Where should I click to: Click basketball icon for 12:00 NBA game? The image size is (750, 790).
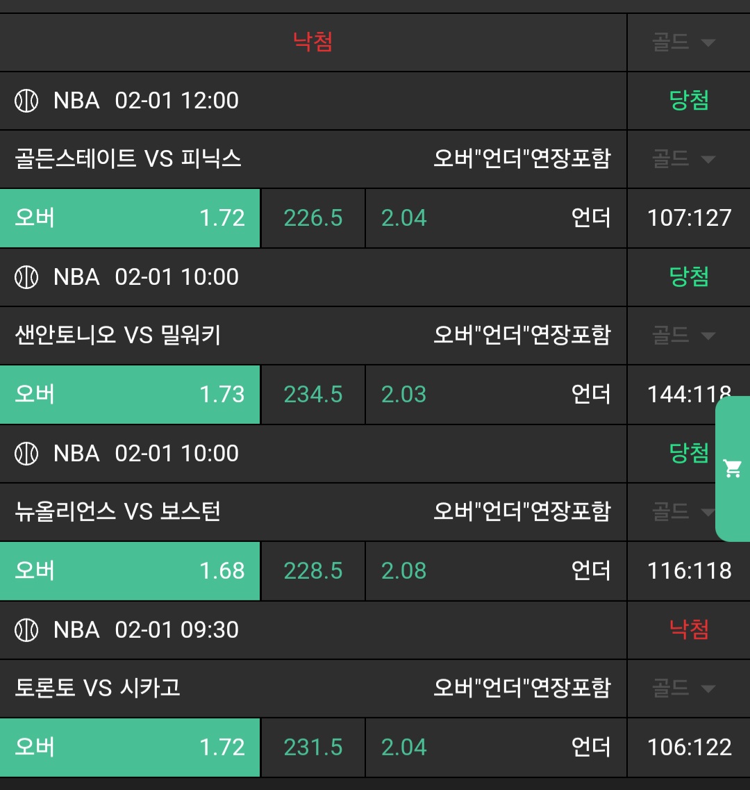click(x=26, y=101)
